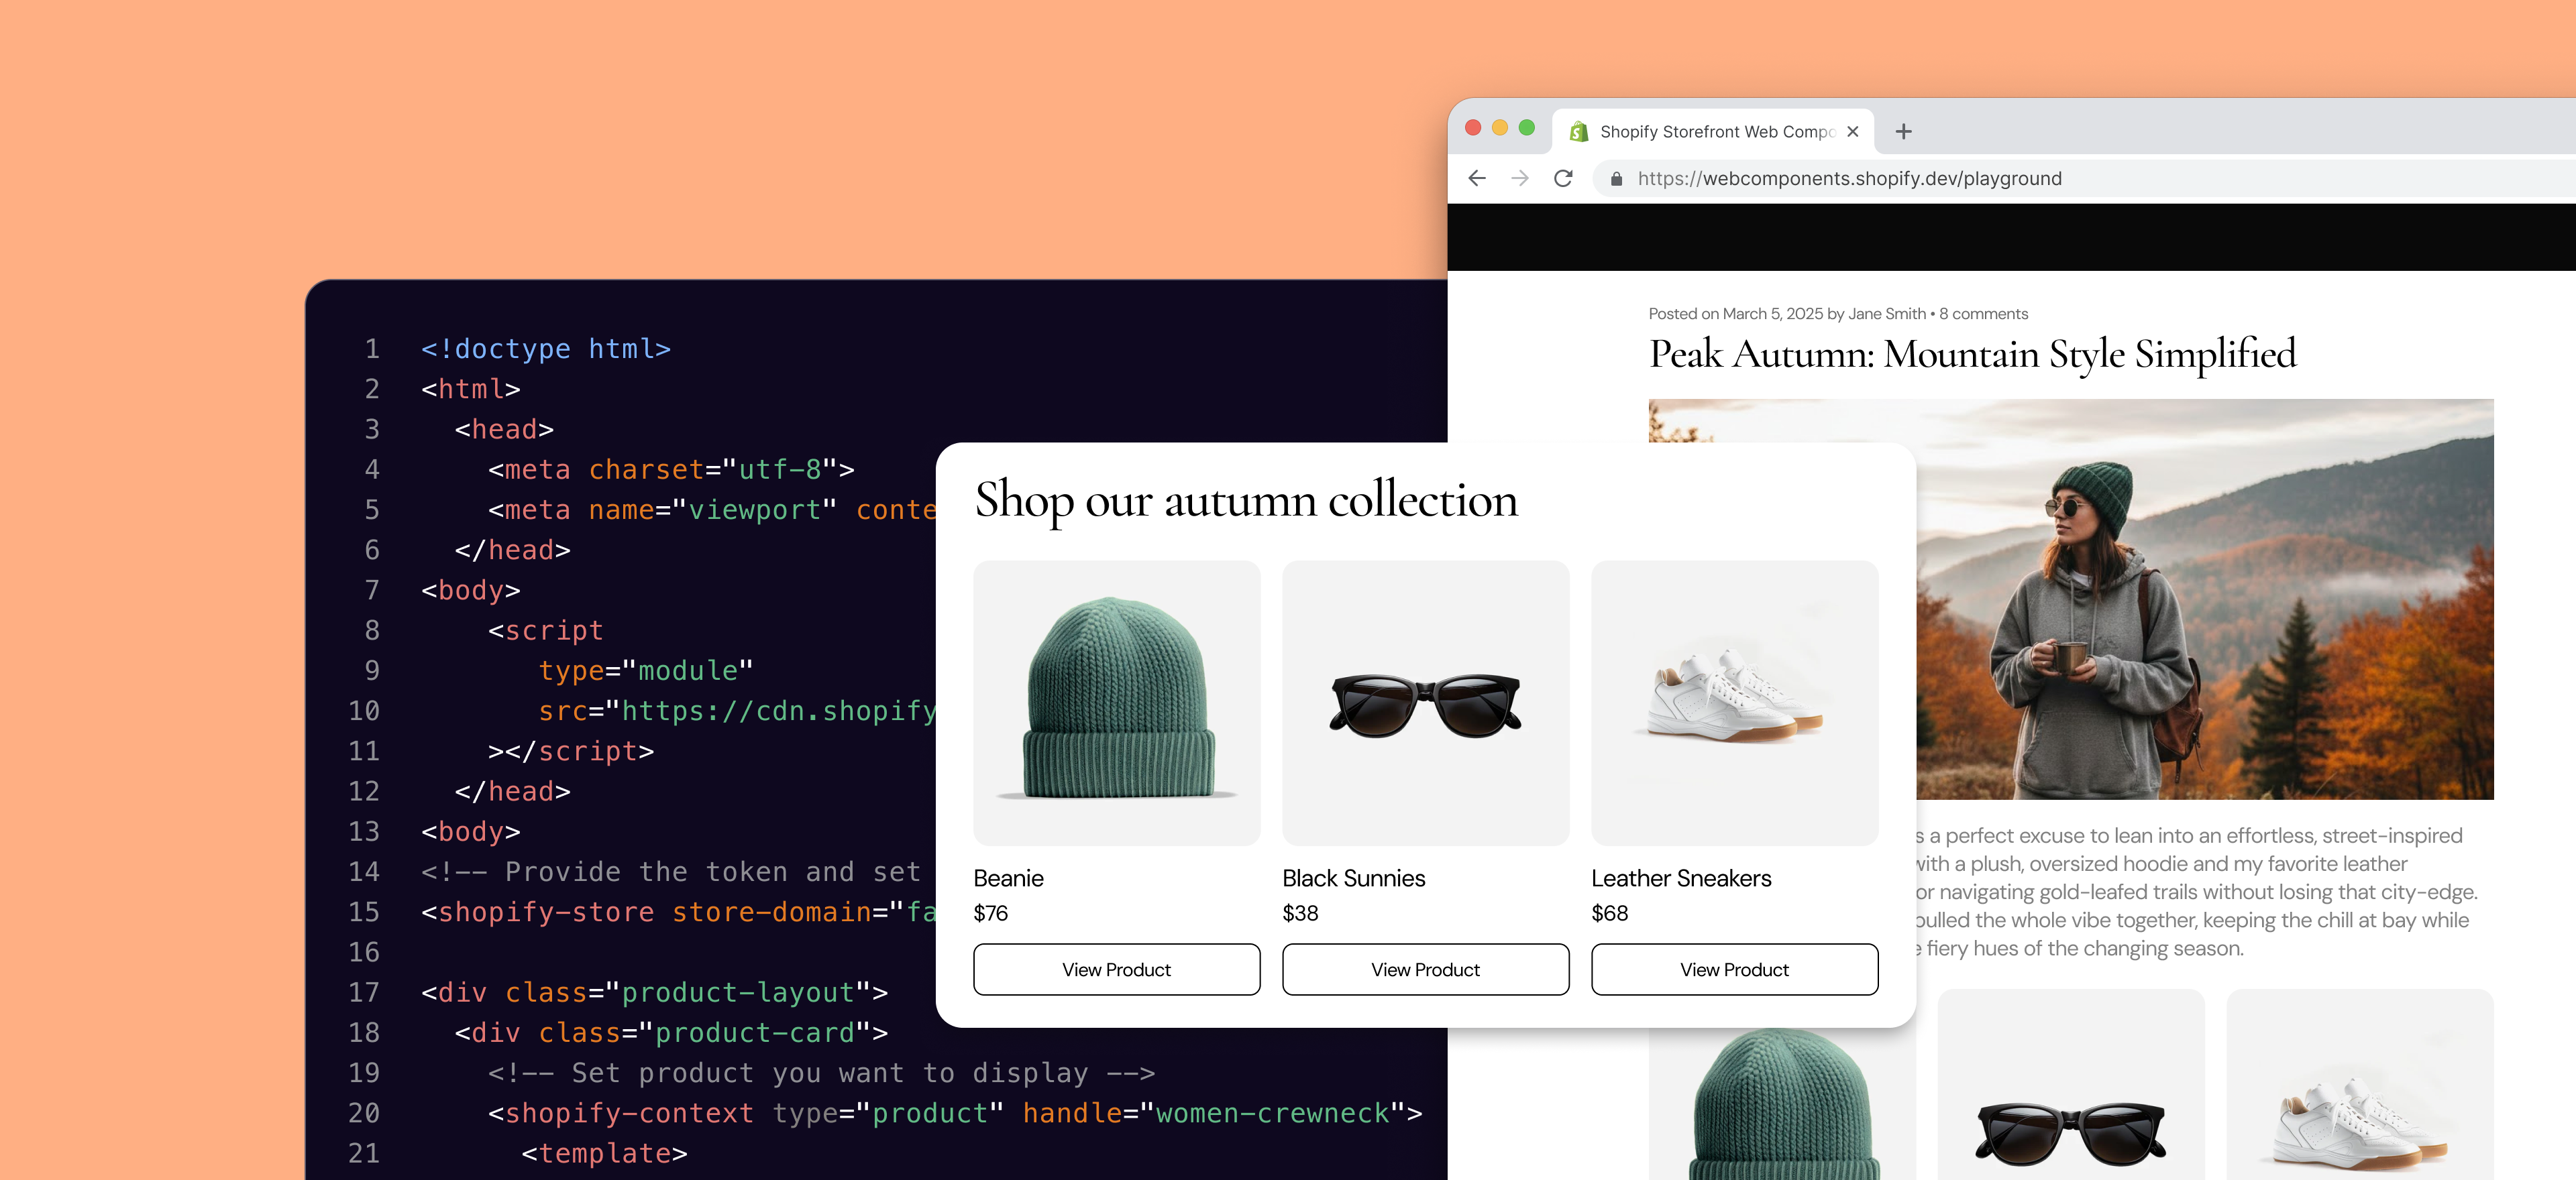Click the $76 price
Viewport: 2576px width, 1180px height.
pyautogui.click(x=991, y=913)
